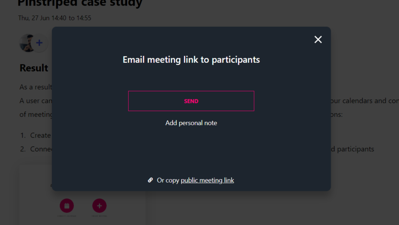
Task: Click the word participants right of dialog
Action: click(356, 149)
